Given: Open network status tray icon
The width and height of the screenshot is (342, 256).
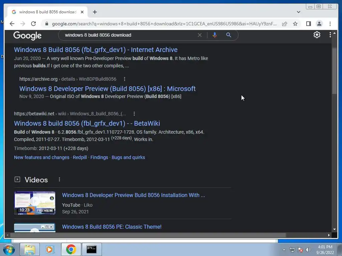Looking at the screenshot, I should pos(292,250).
